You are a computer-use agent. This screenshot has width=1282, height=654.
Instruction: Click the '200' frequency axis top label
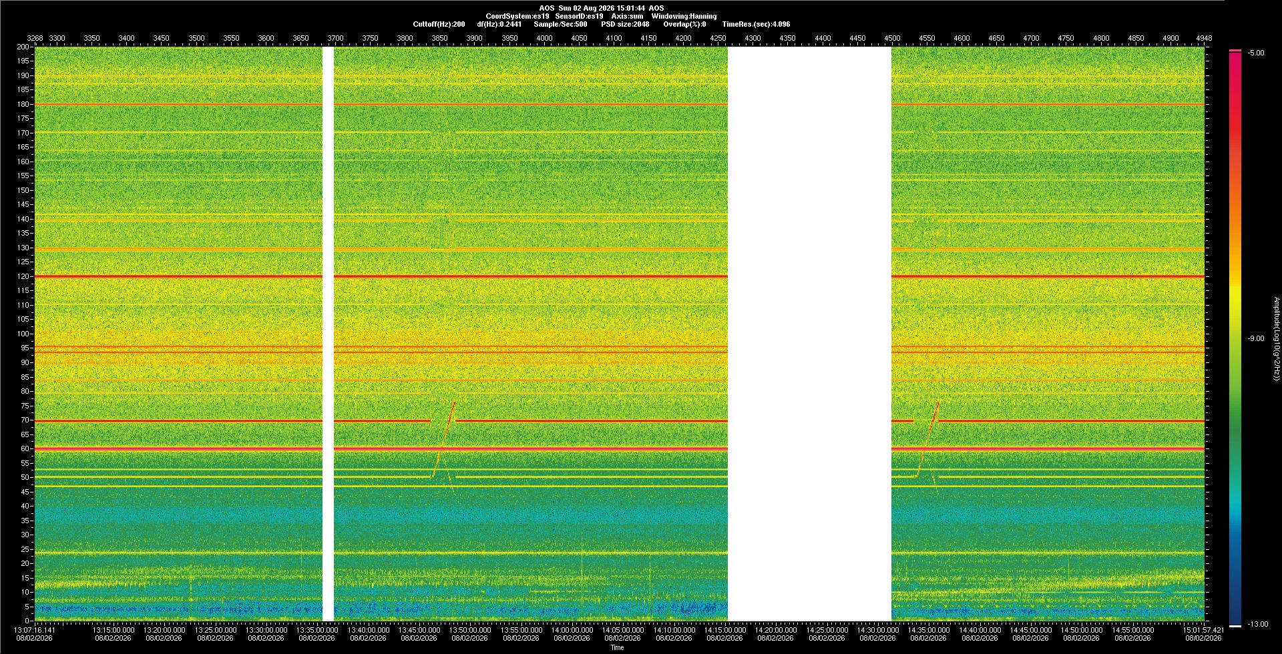pyautogui.click(x=23, y=47)
